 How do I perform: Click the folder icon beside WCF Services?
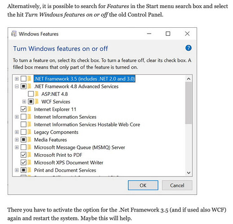pos(37,102)
